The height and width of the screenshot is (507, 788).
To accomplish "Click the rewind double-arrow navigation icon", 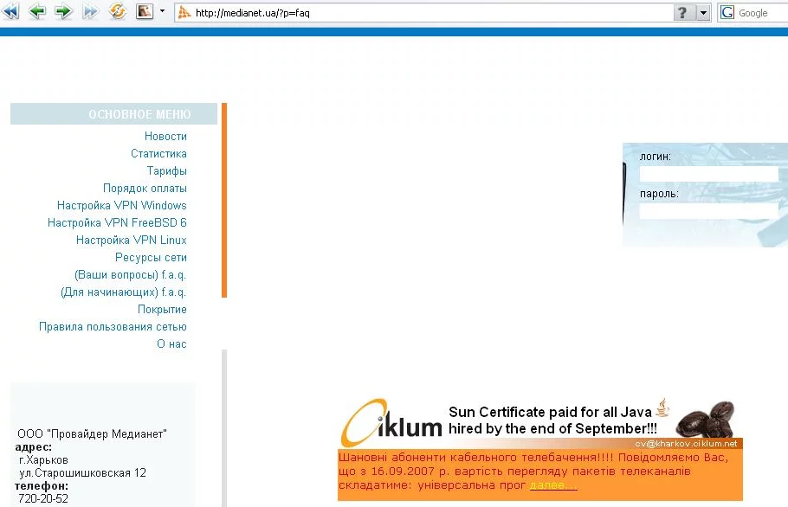I will coord(10,11).
